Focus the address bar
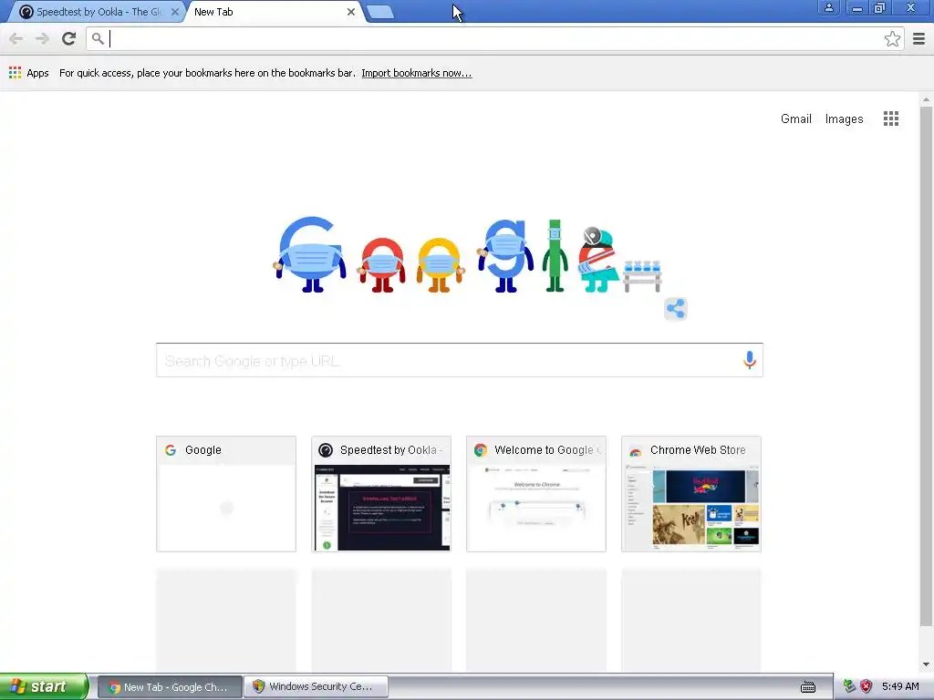 [494, 39]
